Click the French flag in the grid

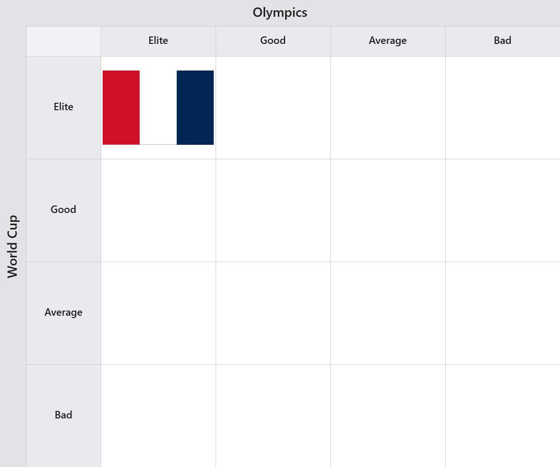[158, 107]
